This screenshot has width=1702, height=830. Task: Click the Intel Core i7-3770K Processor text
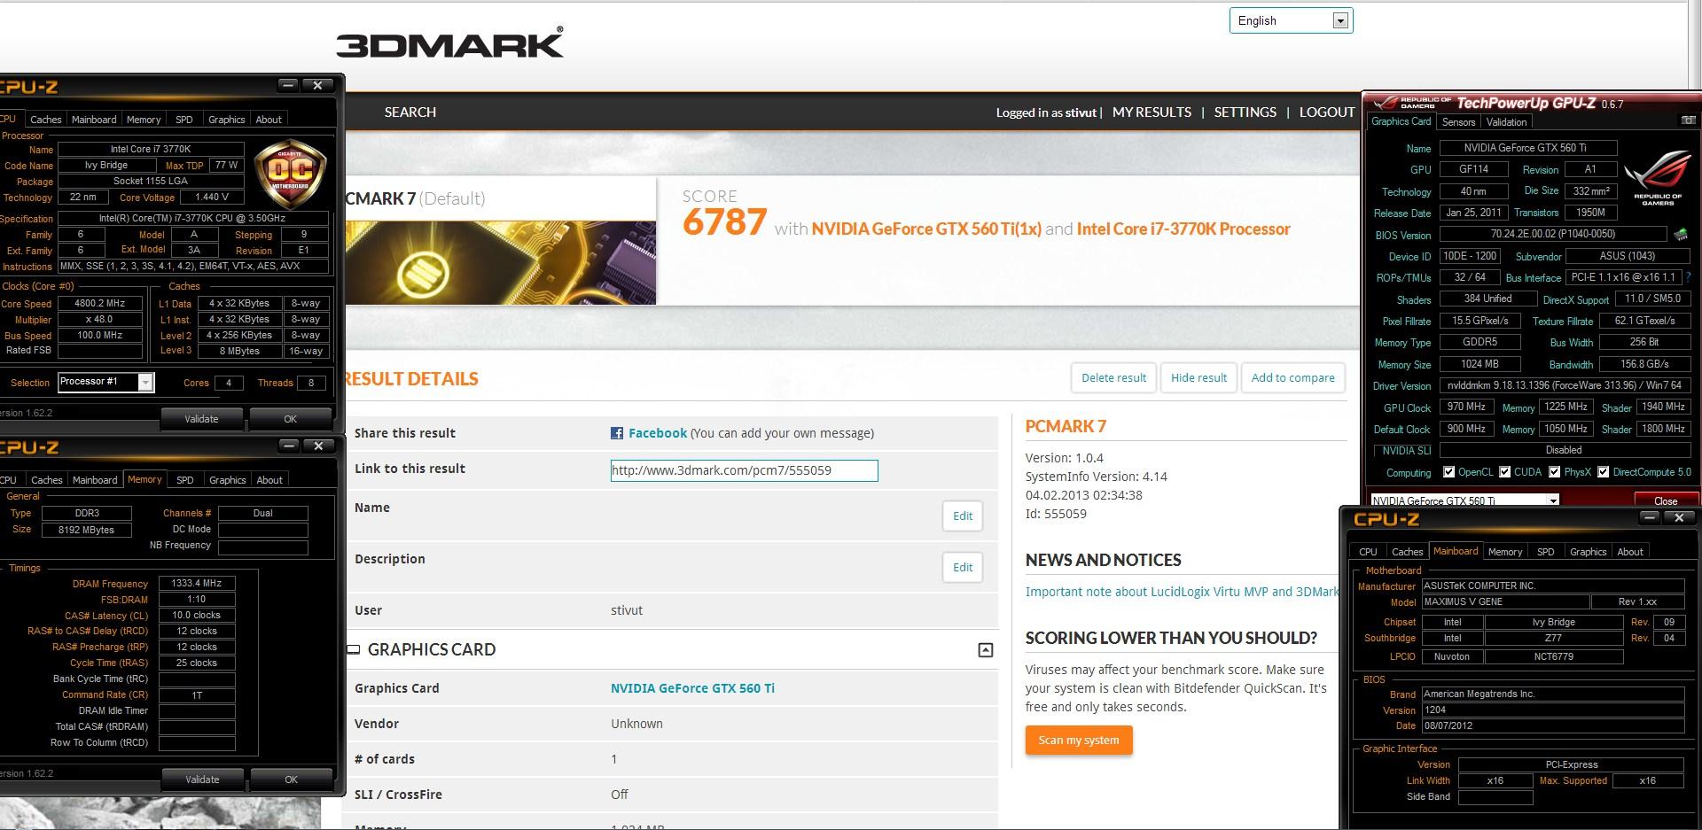(x=1183, y=229)
